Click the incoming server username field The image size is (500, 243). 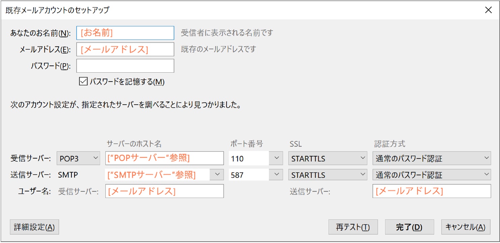pos(165,191)
